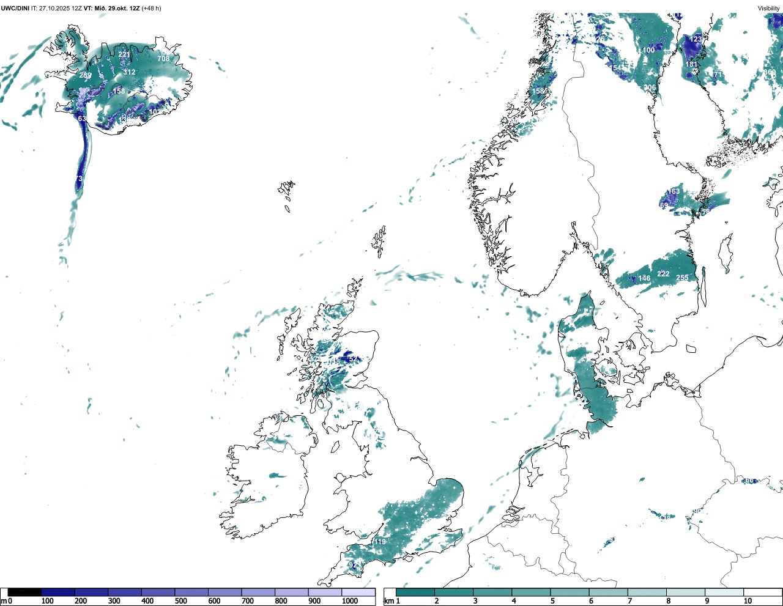This screenshot has width=783, height=606.
Task: Click the 'km' unit label of right legend
Action: coord(388,601)
